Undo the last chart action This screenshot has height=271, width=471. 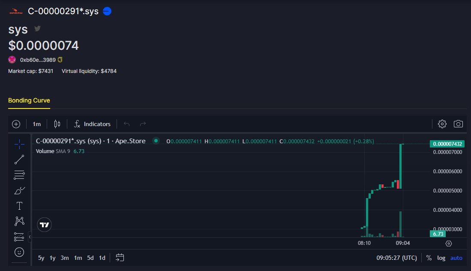[127, 124]
